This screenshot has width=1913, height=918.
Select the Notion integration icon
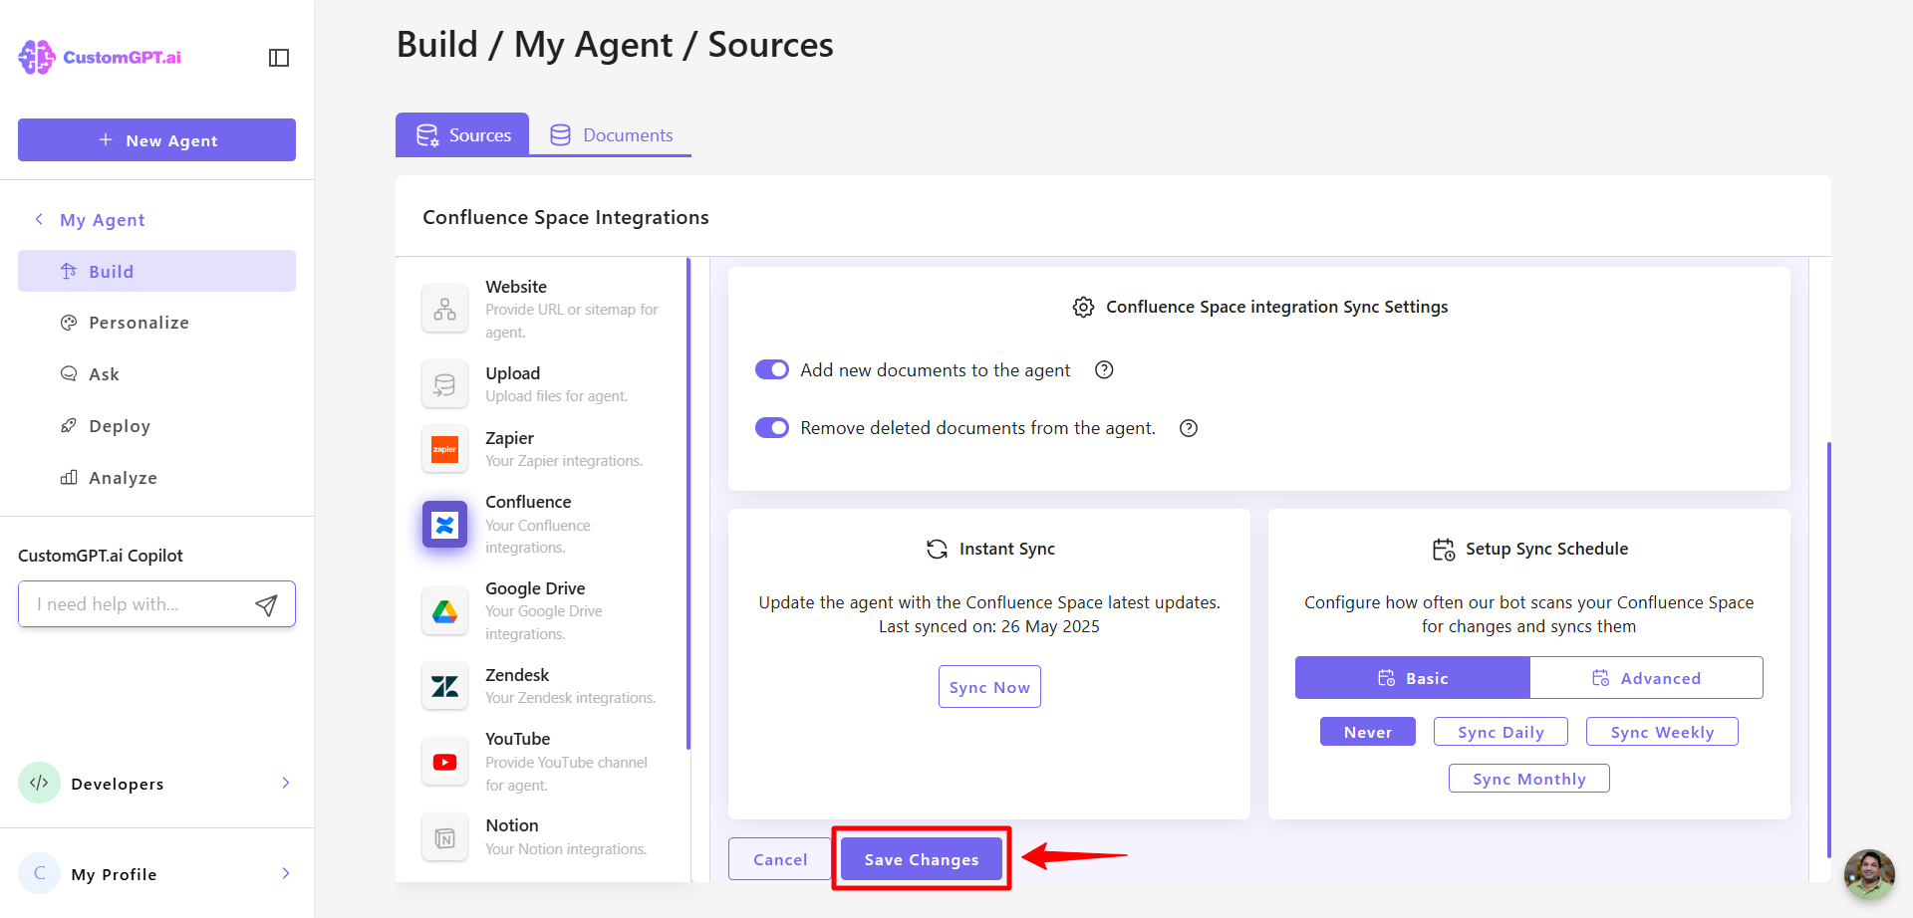coord(444,838)
